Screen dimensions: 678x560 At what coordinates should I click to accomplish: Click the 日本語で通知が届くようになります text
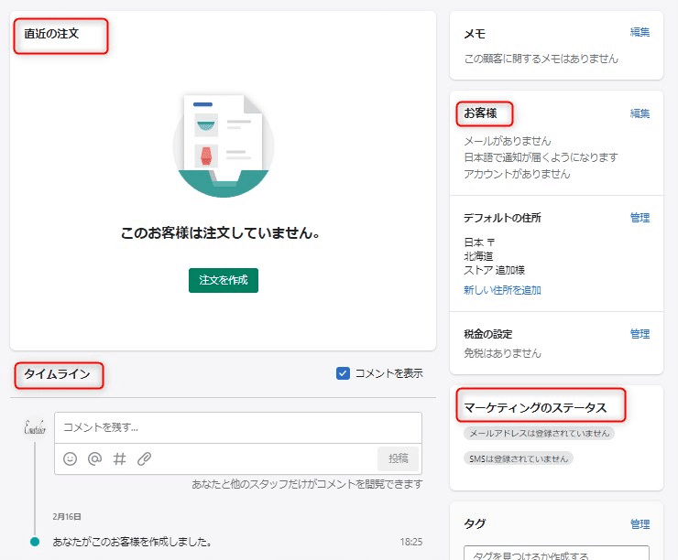click(541, 157)
